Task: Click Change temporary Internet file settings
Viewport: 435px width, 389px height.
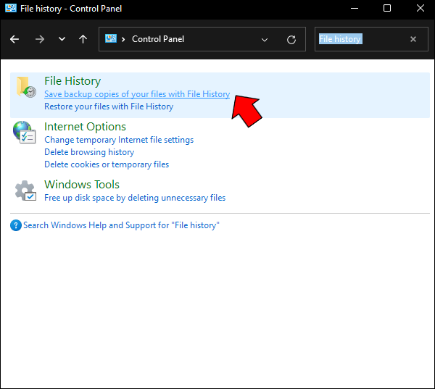Action: (x=119, y=140)
